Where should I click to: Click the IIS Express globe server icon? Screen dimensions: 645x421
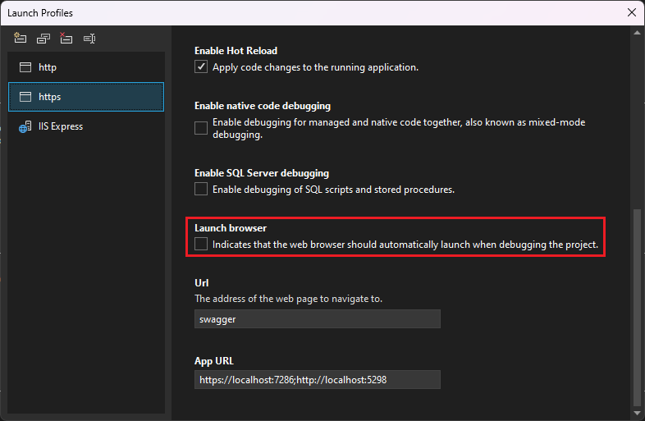click(25, 127)
